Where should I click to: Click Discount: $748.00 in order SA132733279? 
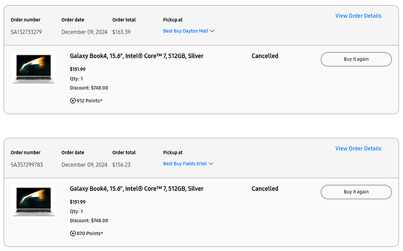pos(89,88)
